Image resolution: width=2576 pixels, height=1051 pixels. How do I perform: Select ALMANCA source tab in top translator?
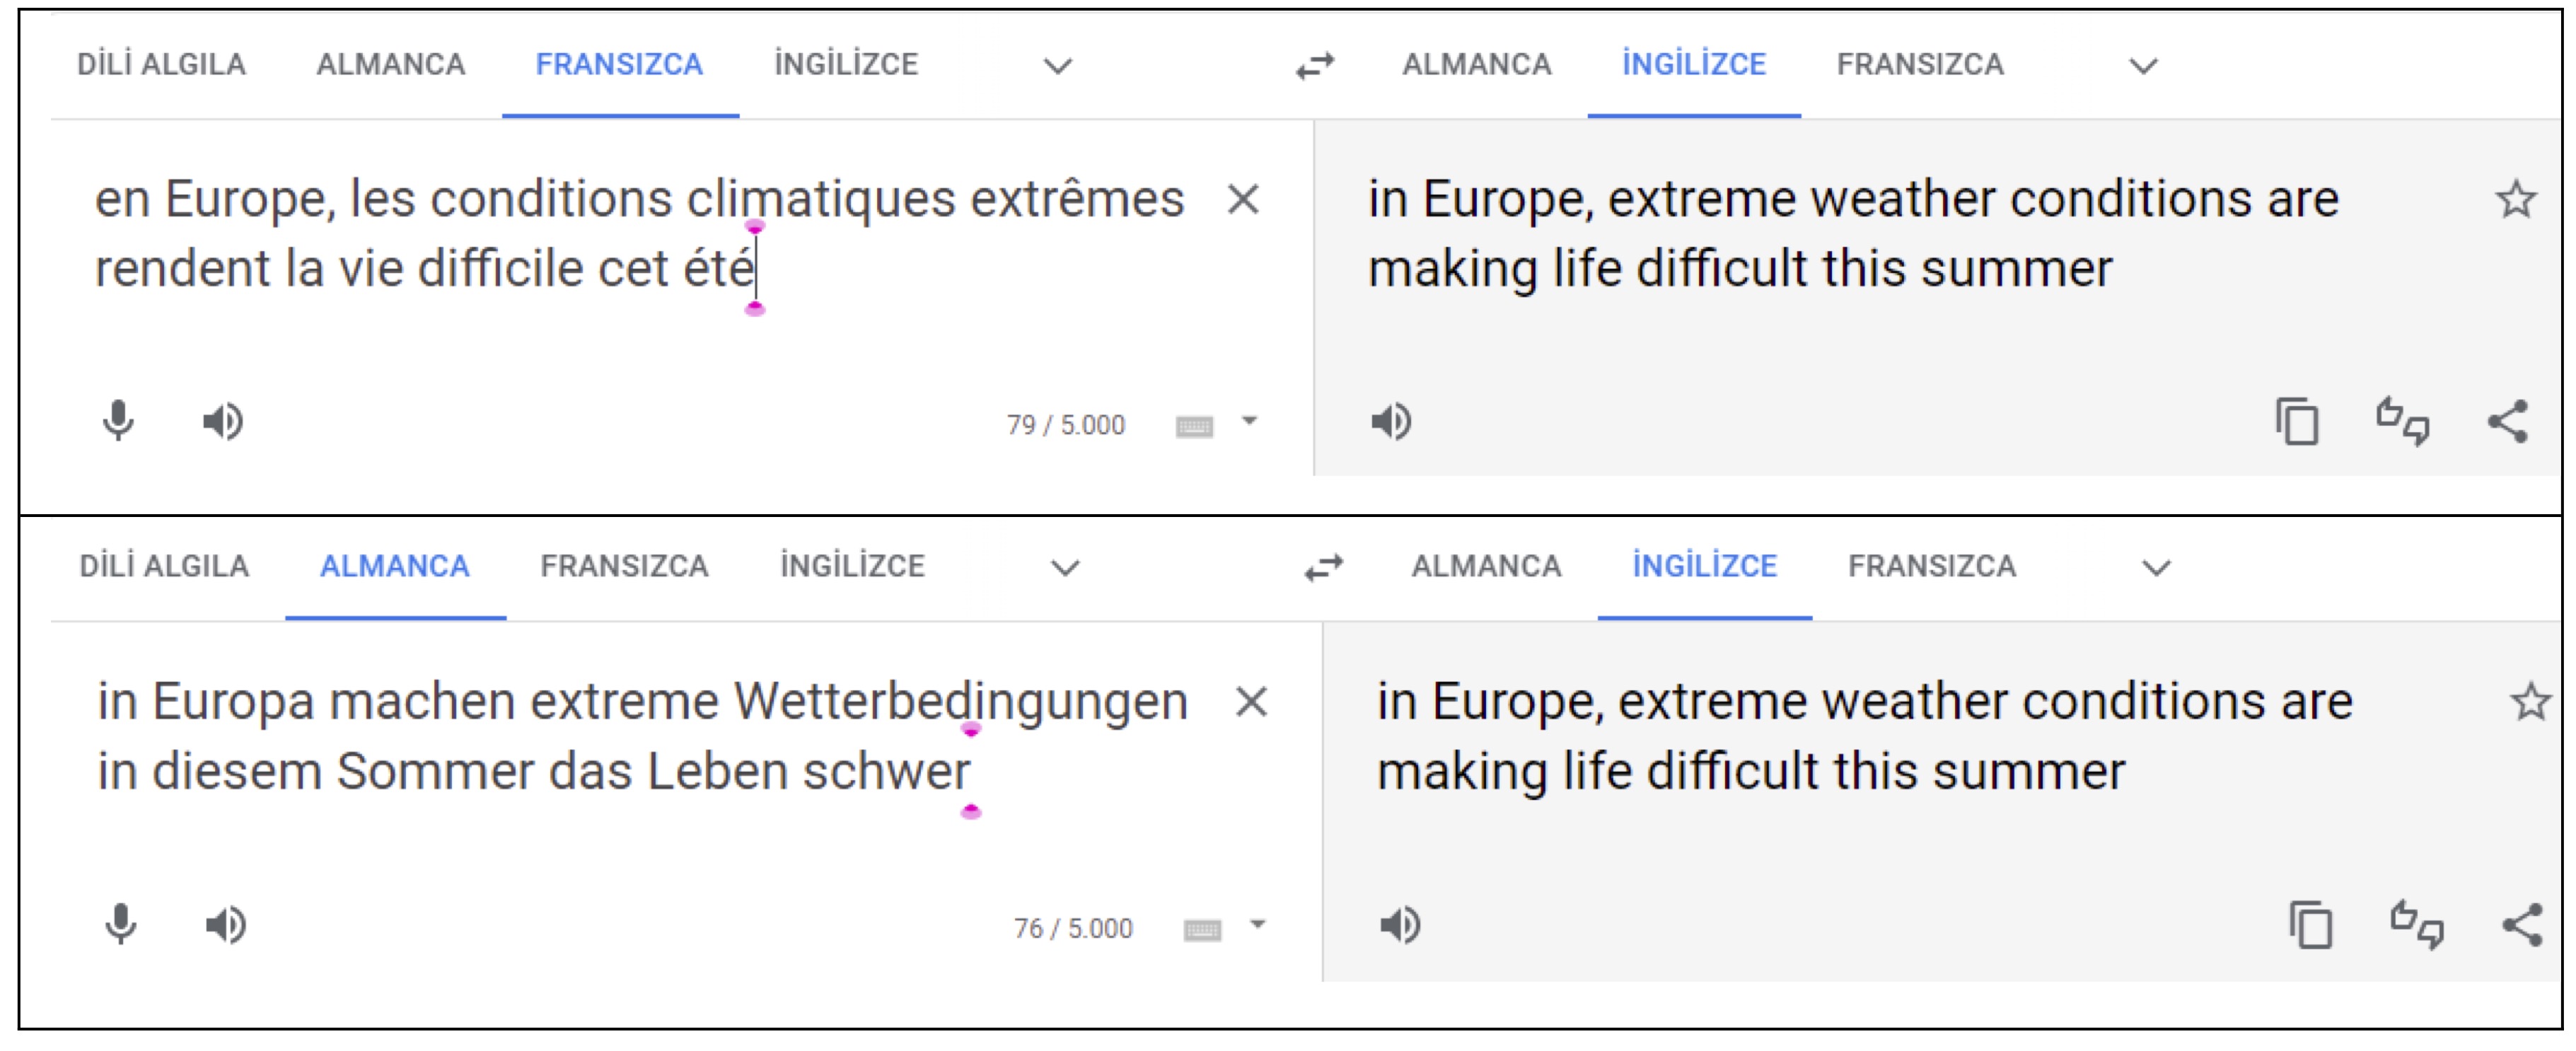coord(391,65)
